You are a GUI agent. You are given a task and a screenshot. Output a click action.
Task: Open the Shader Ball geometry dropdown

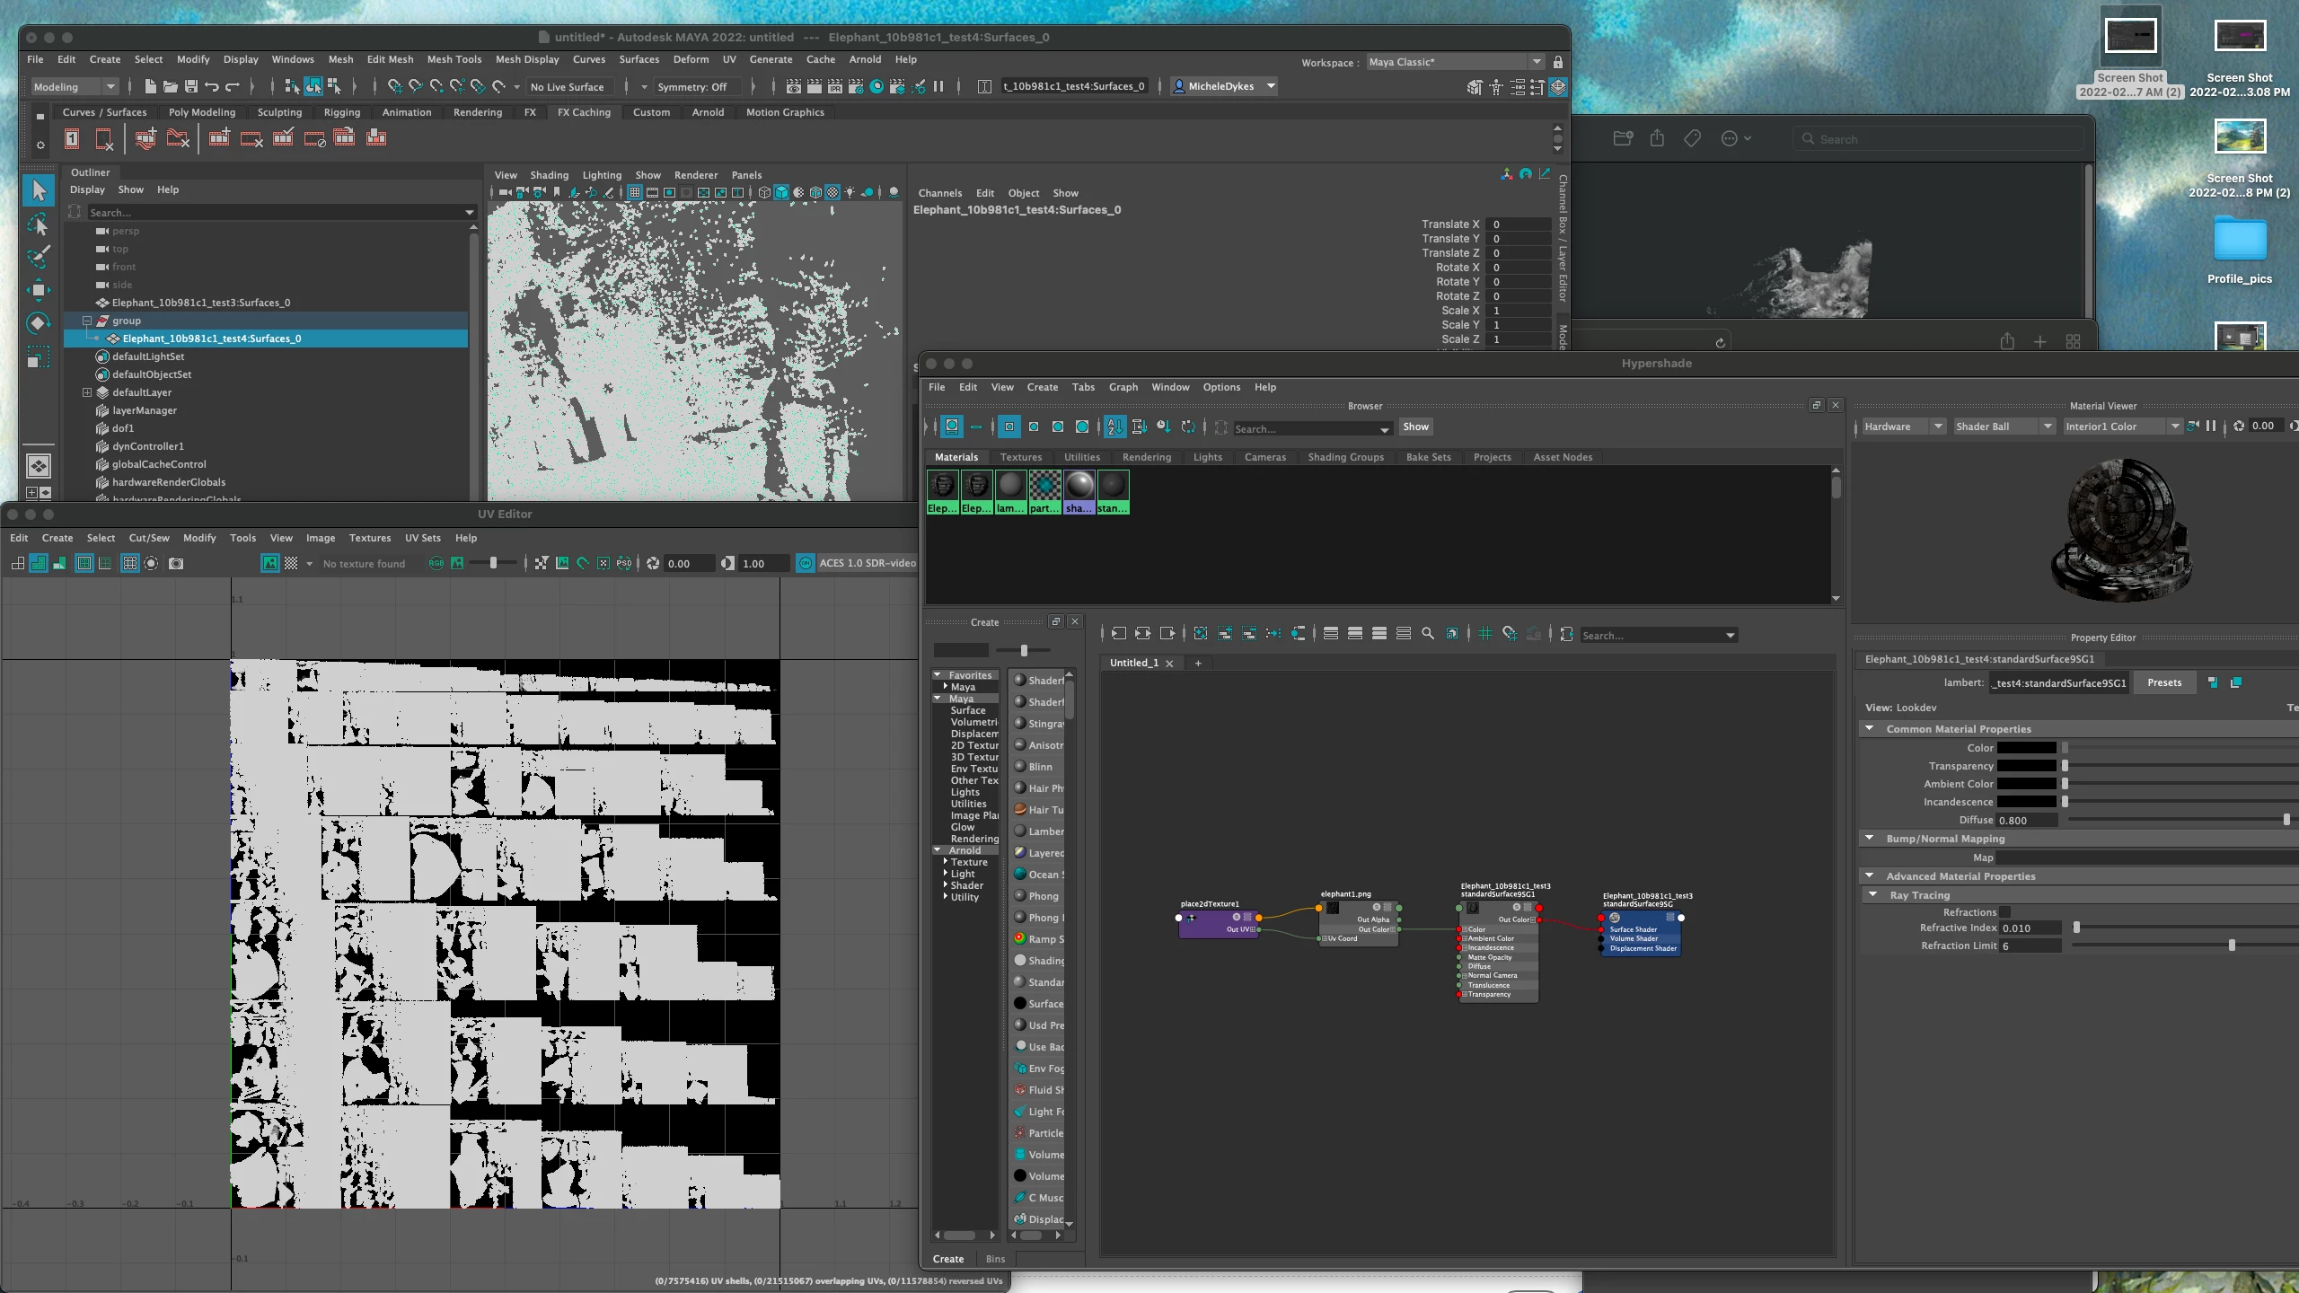point(2004,427)
